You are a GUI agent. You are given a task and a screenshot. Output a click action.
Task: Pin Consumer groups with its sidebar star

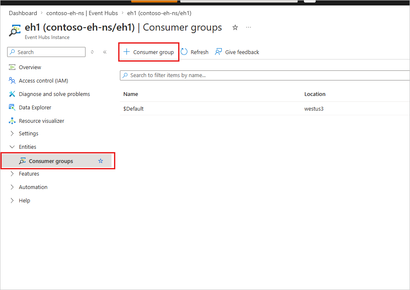(x=101, y=161)
